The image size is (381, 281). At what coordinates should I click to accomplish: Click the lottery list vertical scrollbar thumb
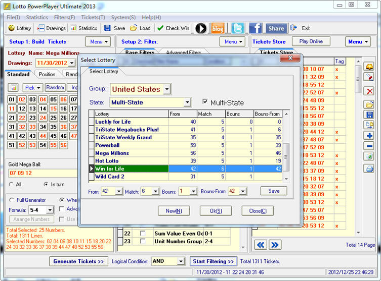286,157
